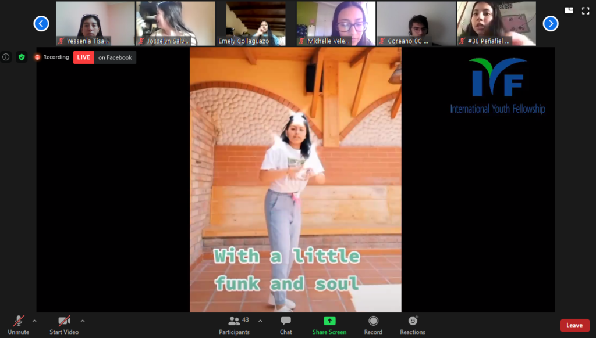Expand video options arrow beside Start Video

tap(83, 321)
